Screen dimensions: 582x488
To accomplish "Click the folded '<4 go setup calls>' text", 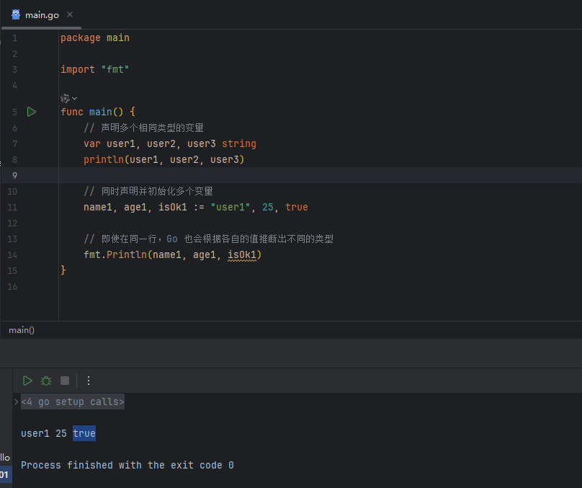I will coord(73,402).
